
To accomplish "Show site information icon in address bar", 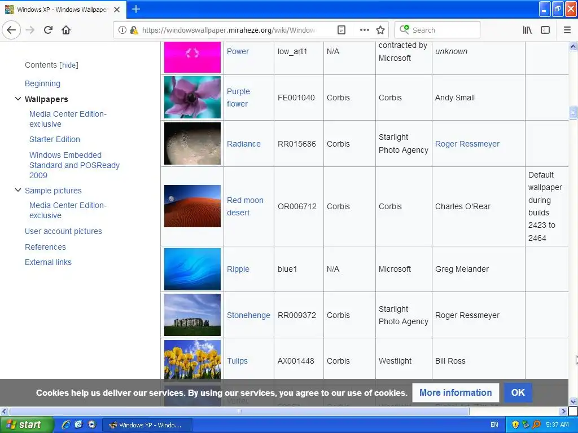I will [122, 30].
